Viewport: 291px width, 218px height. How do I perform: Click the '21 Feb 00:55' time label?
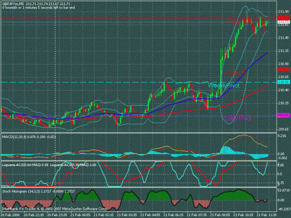pos(81,215)
